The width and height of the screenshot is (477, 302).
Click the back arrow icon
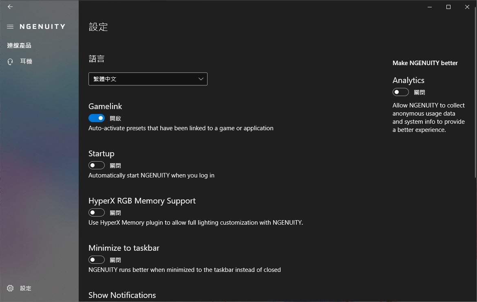tap(10, 7)
